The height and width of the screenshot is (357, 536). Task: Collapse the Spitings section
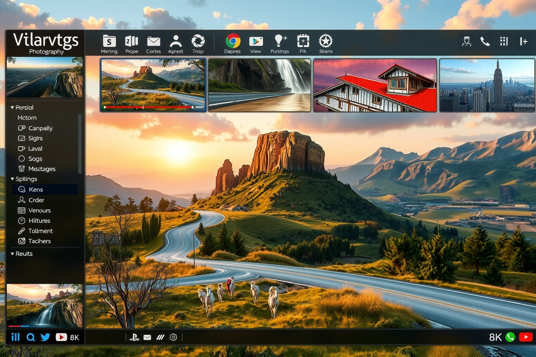[13, 179]
